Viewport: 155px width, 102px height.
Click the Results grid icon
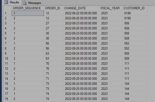tap(6, 2)
